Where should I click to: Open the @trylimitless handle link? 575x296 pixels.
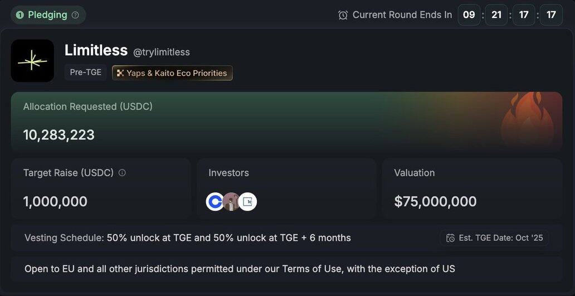tap(162, 52)
